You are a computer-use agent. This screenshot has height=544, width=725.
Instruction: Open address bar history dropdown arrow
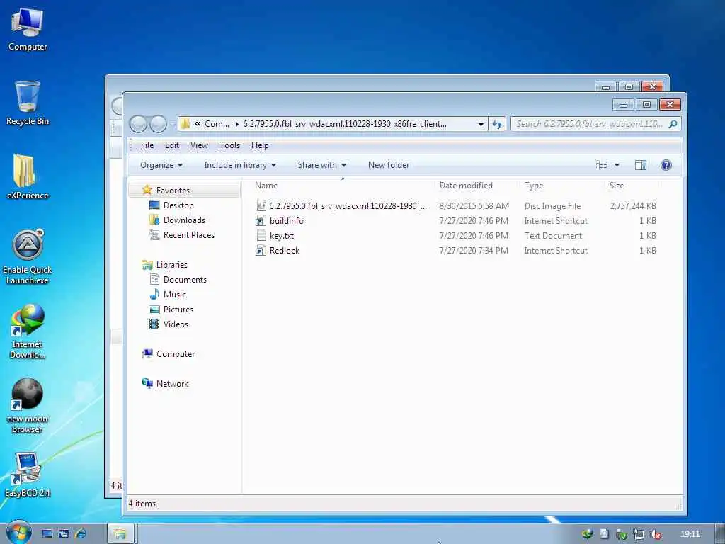pos(481,124)
